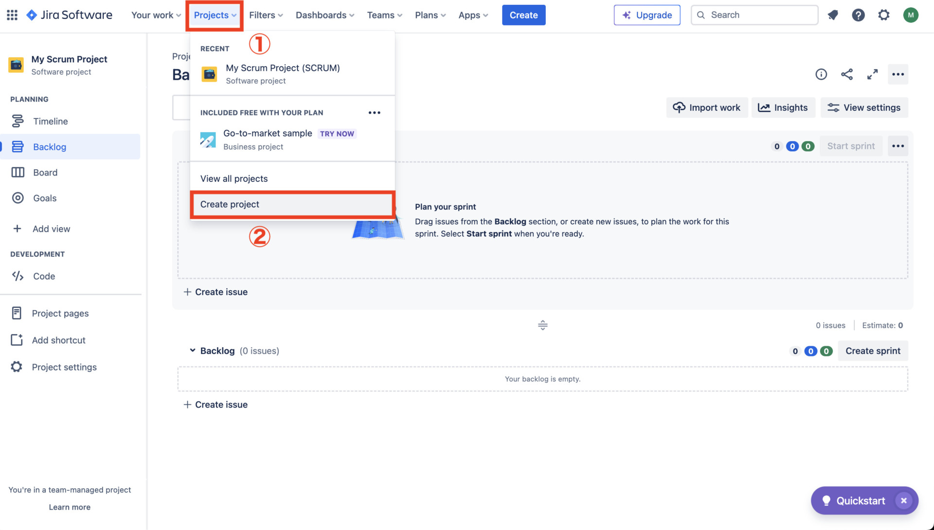Click the Import work icon button
Image resolution: width=934 pixels, height=530 pixels.
coord(680,107)
